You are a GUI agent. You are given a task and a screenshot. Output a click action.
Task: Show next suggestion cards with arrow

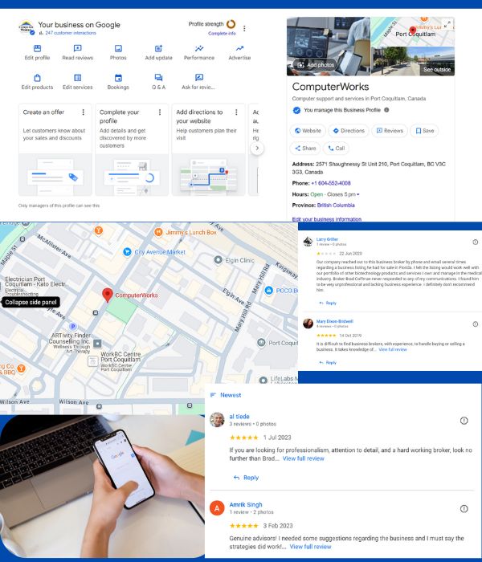click(x=257, y=148)
